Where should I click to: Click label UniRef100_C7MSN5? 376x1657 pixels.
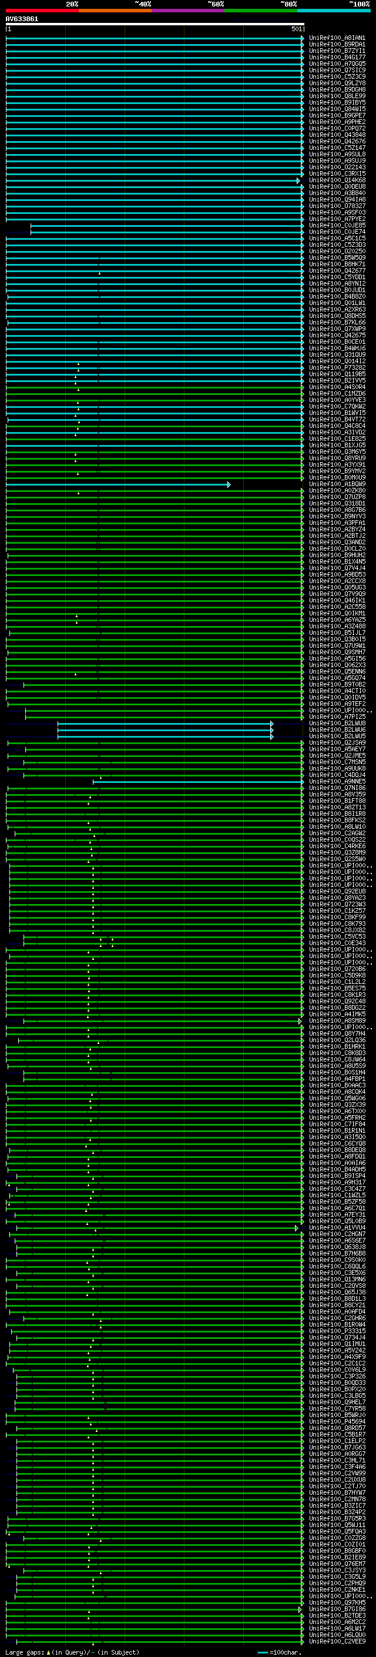coord(337,762)
